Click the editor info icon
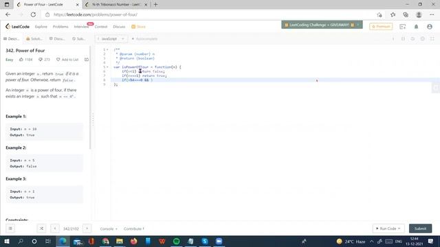Screen dimensions: 440x247 click(393, 38)
